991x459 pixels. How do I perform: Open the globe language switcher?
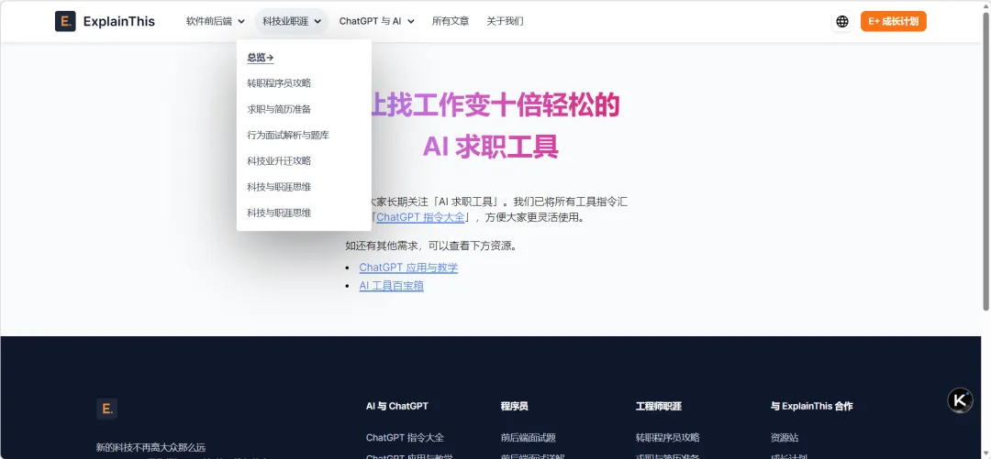[x=841, y=21]
